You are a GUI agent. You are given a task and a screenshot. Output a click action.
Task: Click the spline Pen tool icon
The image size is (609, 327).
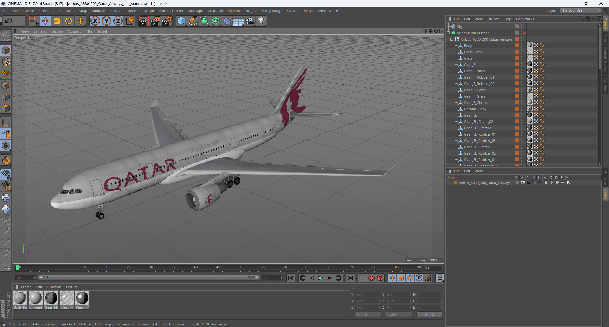[x=193, y=21]
